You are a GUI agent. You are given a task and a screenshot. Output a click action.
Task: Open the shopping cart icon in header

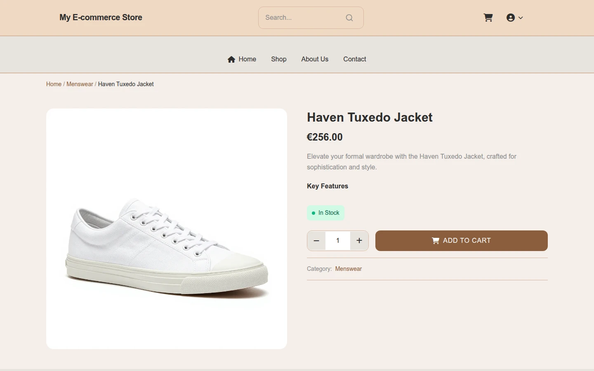pyautogui.click(x=488, y=18)
